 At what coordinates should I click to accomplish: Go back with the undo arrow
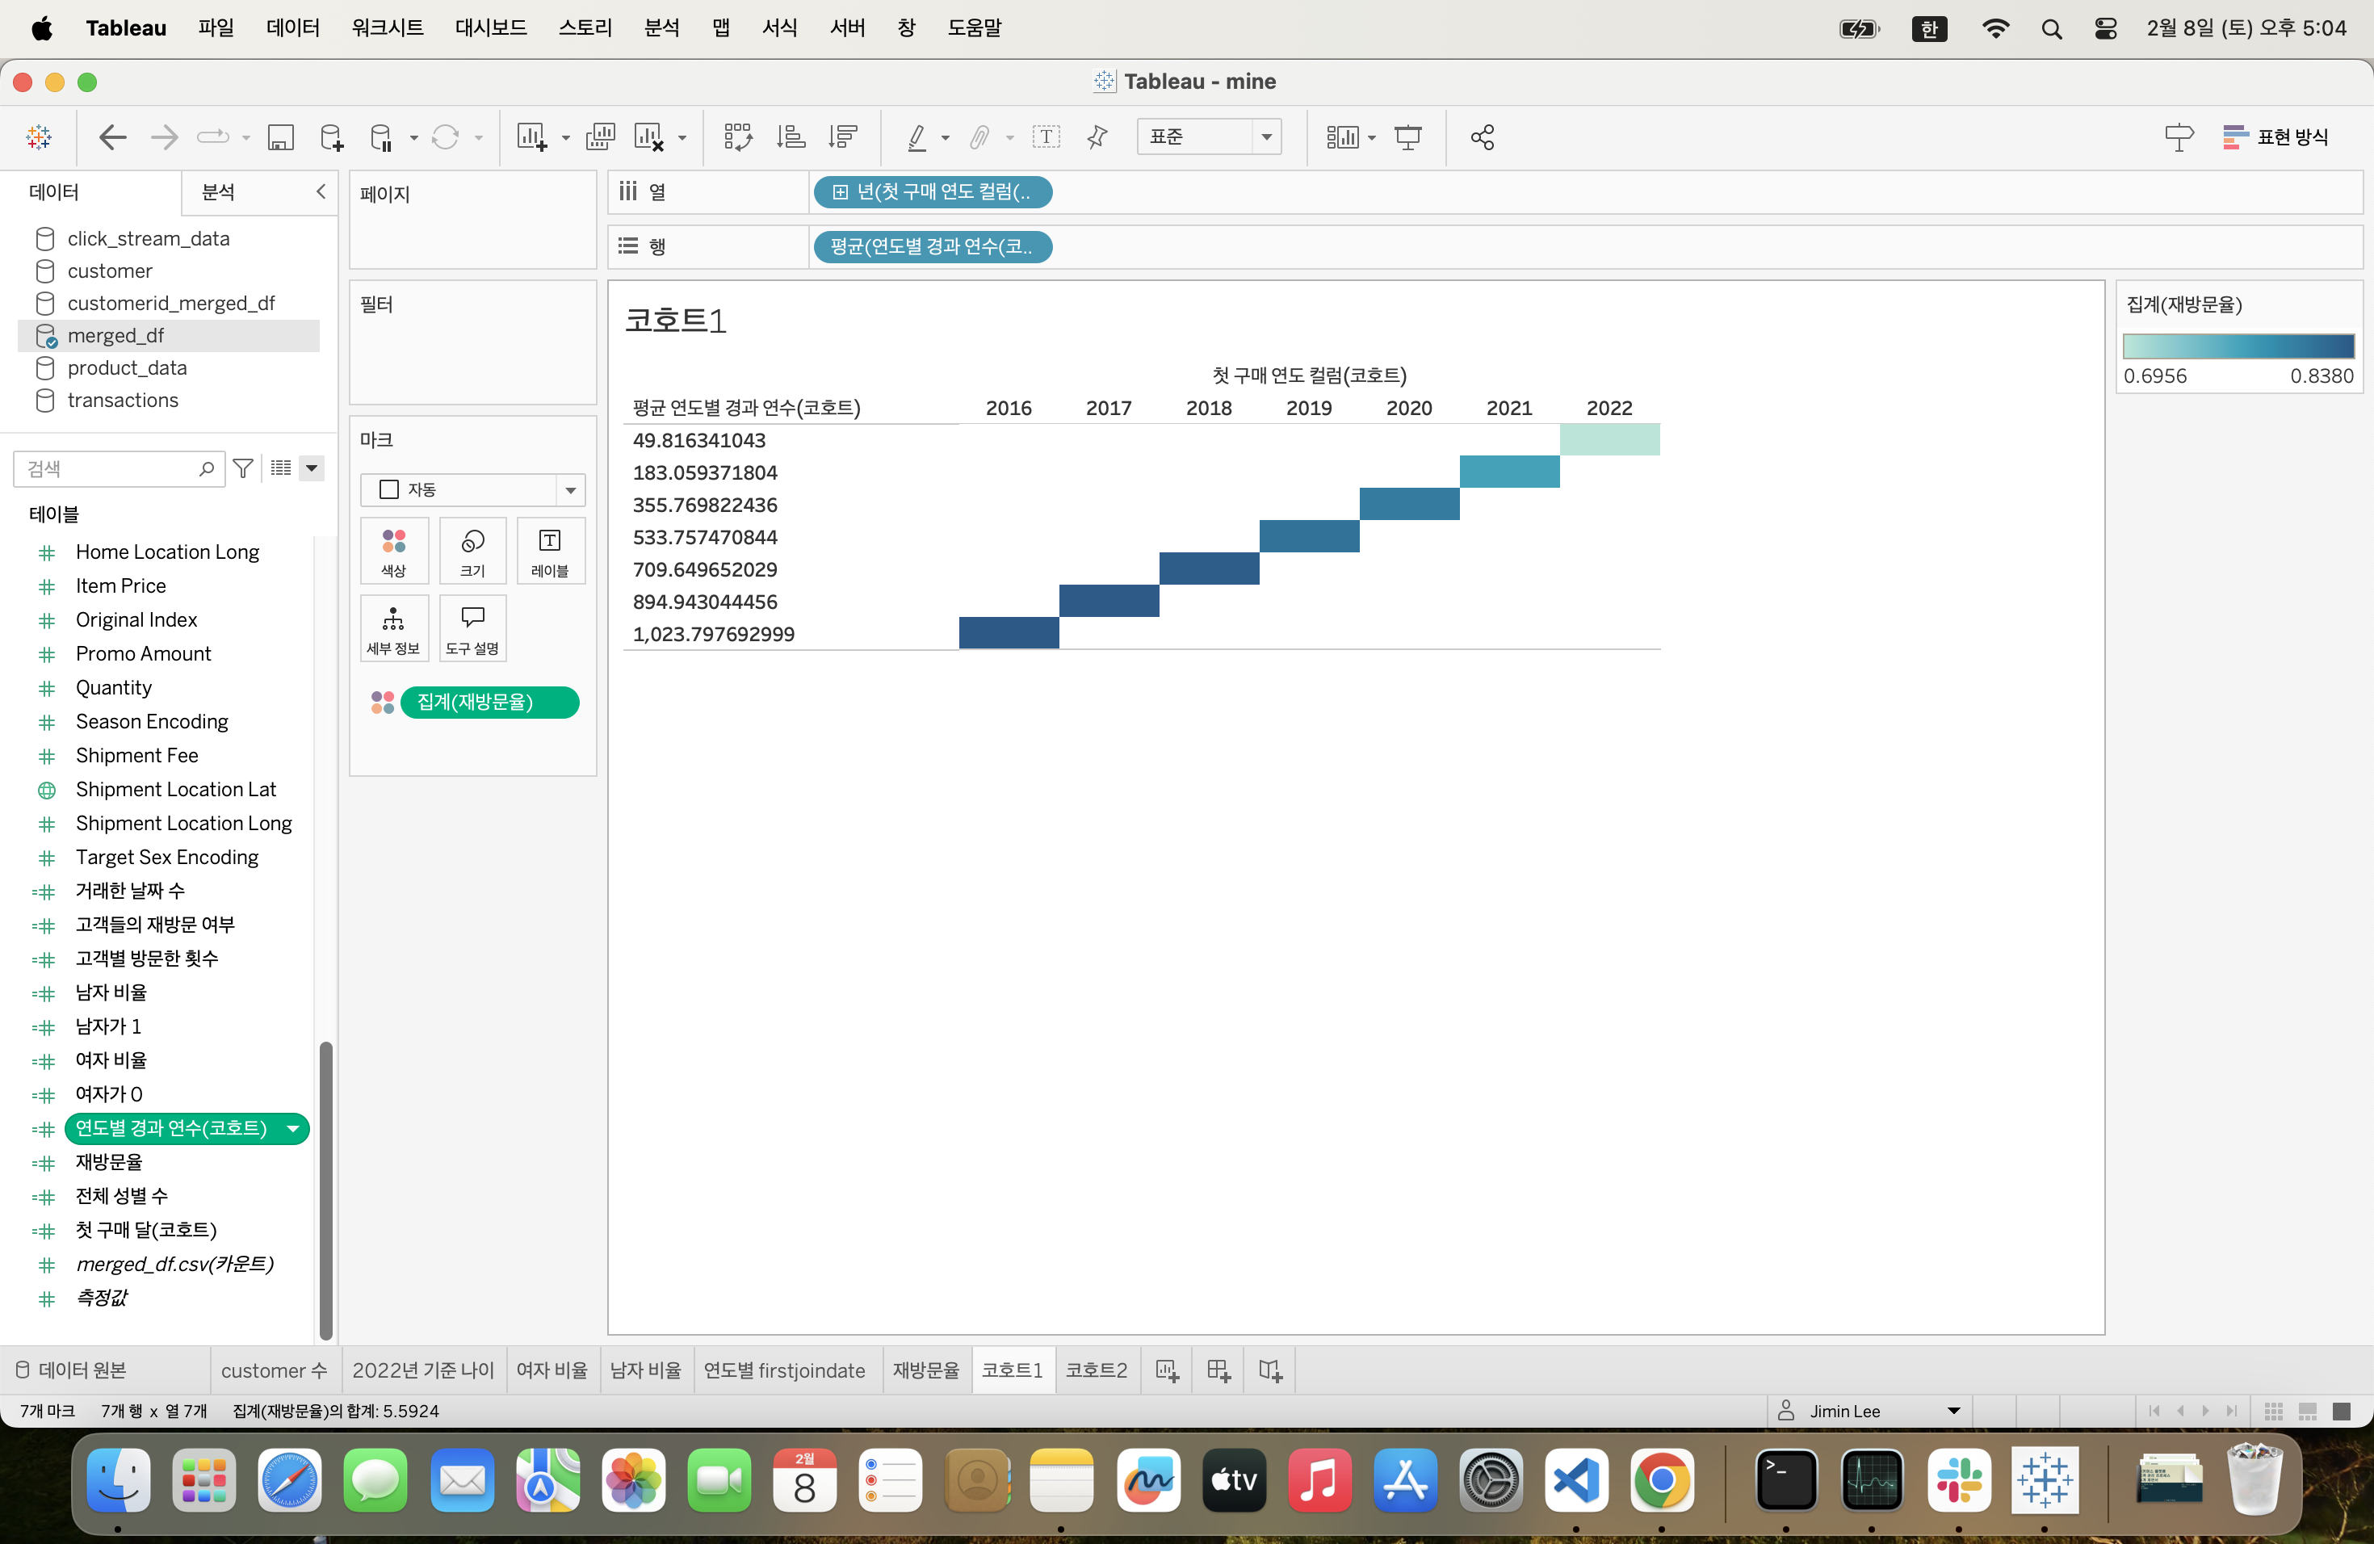(x=113, y=136)
